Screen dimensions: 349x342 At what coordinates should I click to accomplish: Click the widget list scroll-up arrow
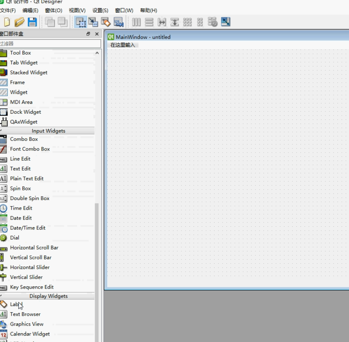click(x=97, y=53)
